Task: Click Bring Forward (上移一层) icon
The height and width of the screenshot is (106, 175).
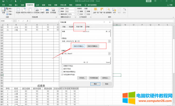Action: click(x=96, y=10)
